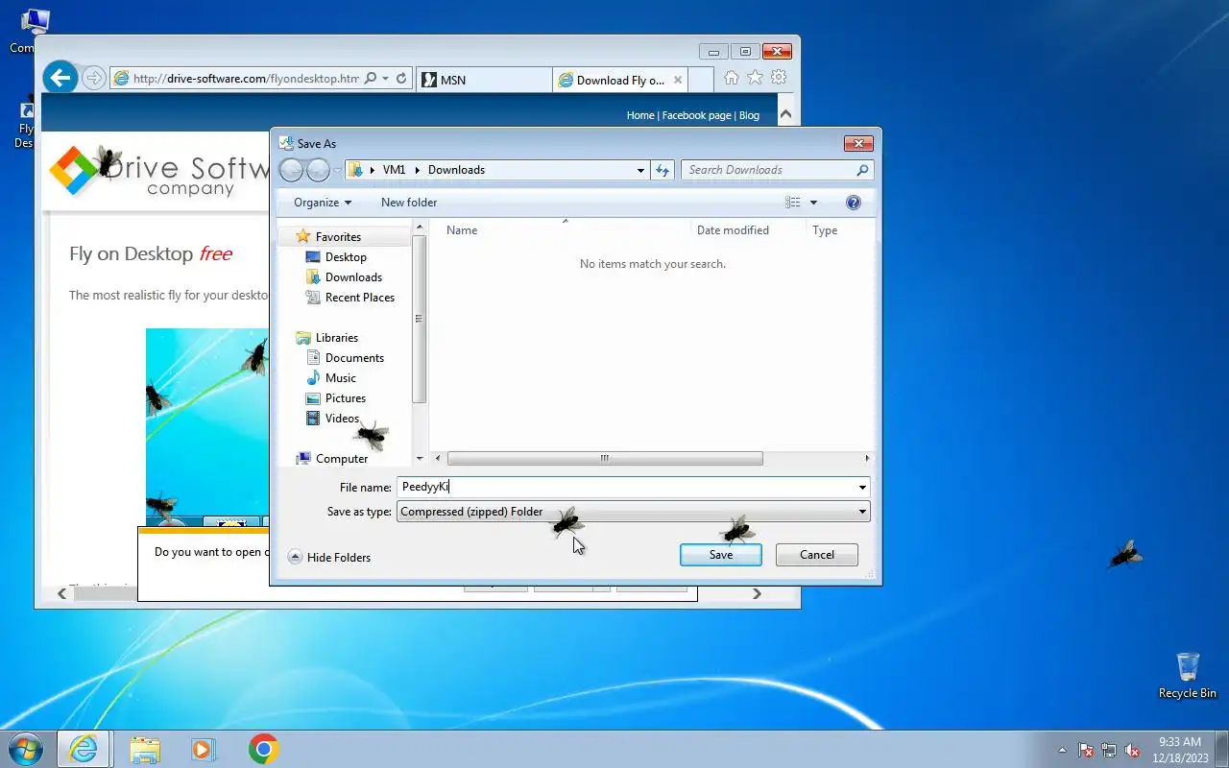This screenshot has height=768, width=1229.
Task: Refresh the Internet Explorer page
Action: [x=401, y=79]
